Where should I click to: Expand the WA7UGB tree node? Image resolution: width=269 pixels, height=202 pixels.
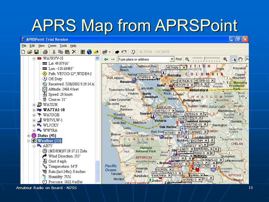click(x=34, y=115)
